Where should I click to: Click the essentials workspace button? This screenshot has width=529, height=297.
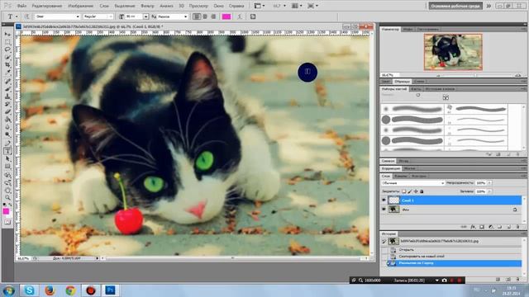(x=455, y=6)
